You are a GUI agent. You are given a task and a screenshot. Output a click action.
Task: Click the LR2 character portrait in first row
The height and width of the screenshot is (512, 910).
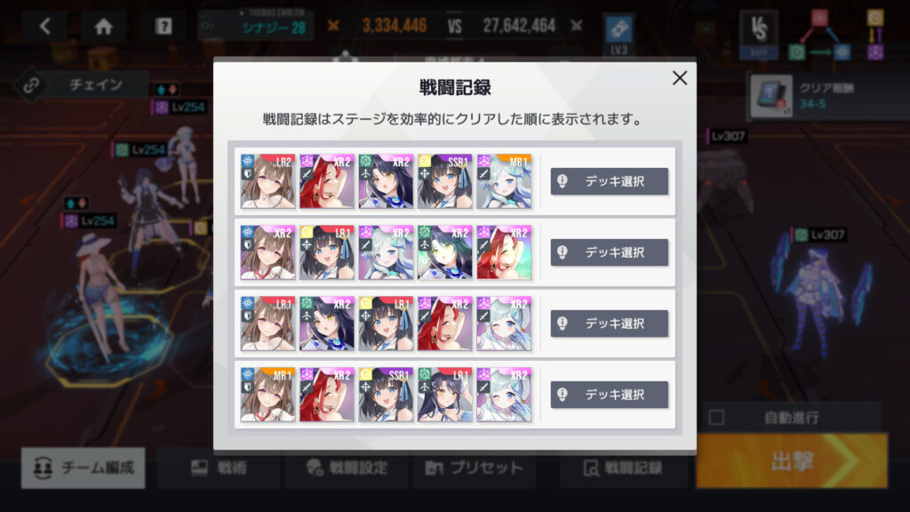(267, 181)
